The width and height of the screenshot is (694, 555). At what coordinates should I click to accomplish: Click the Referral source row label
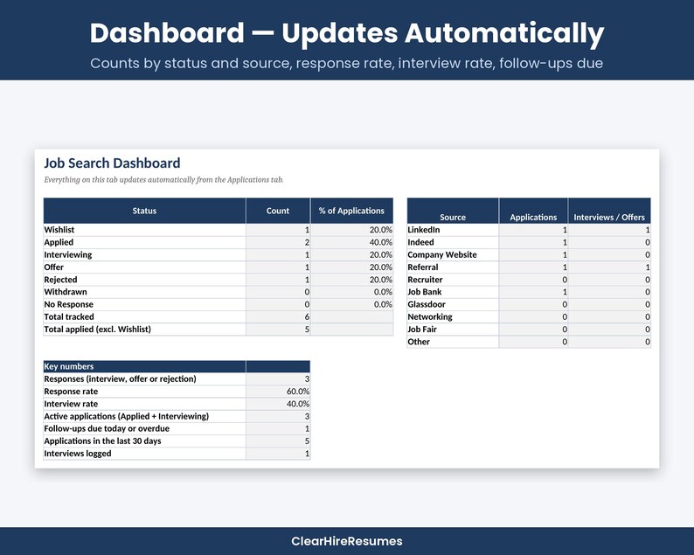tap(423, 267)
